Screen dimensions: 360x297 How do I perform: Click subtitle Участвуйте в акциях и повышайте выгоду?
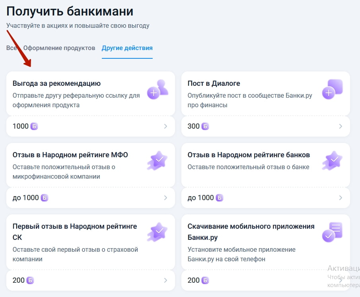pyautogui.click(x=78, y=26)
